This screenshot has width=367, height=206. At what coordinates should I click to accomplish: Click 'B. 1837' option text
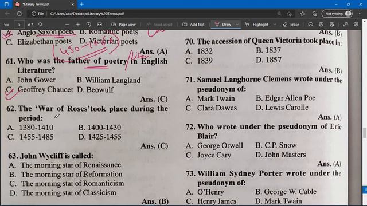pyautogui.click(x=268, y=50)
